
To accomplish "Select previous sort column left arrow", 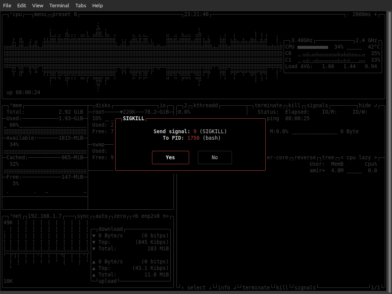I will (x=342, y=157).
